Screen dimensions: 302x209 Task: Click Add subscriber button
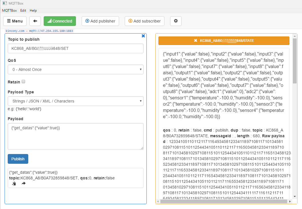144,21
